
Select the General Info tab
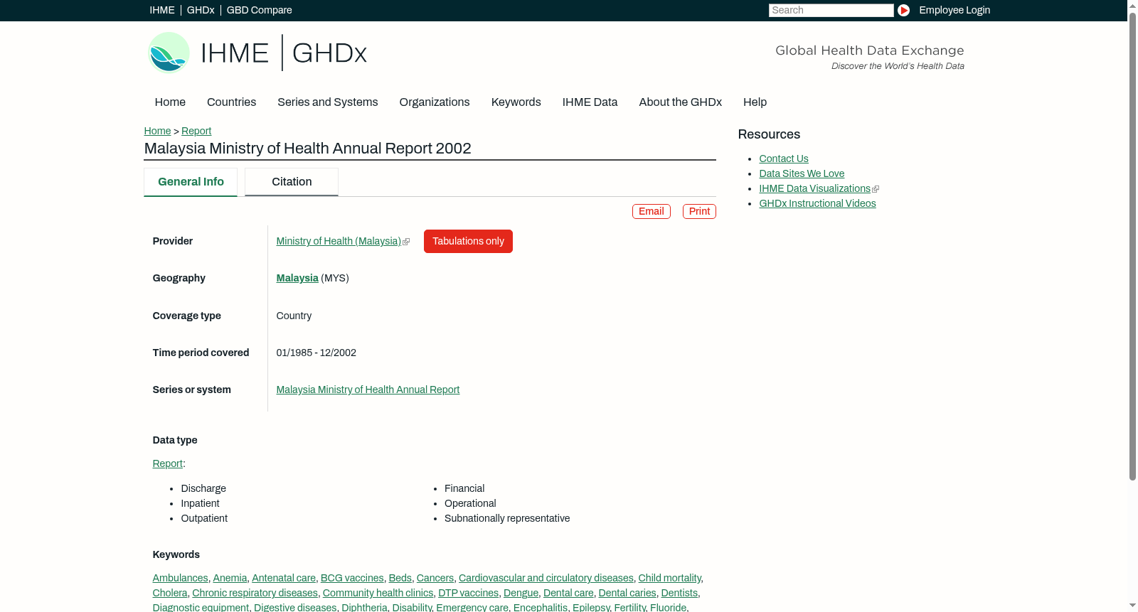click(x=191, y=182)
